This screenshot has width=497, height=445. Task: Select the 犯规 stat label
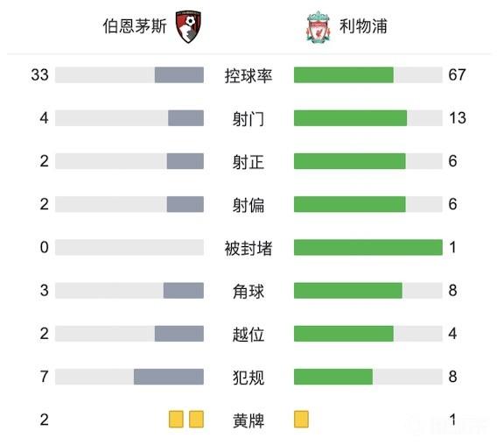(x=248, y=378)
